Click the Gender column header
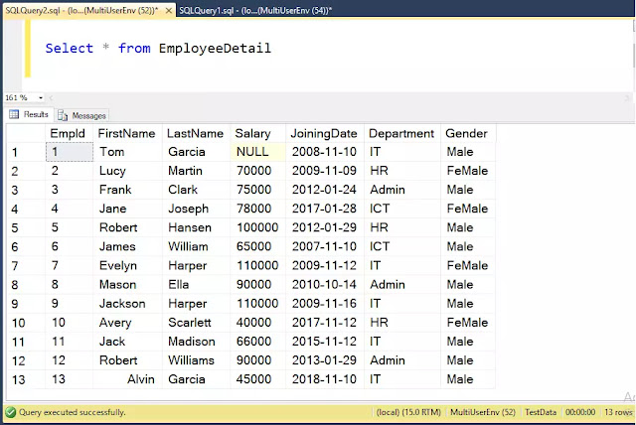 (x=468, y=133)
